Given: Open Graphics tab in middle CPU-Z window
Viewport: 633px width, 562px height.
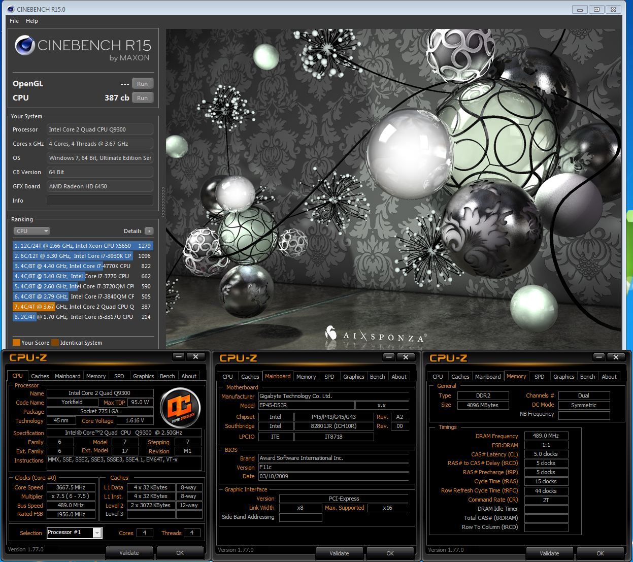Looking at the screenshot, I should click(x=354, y=377).
